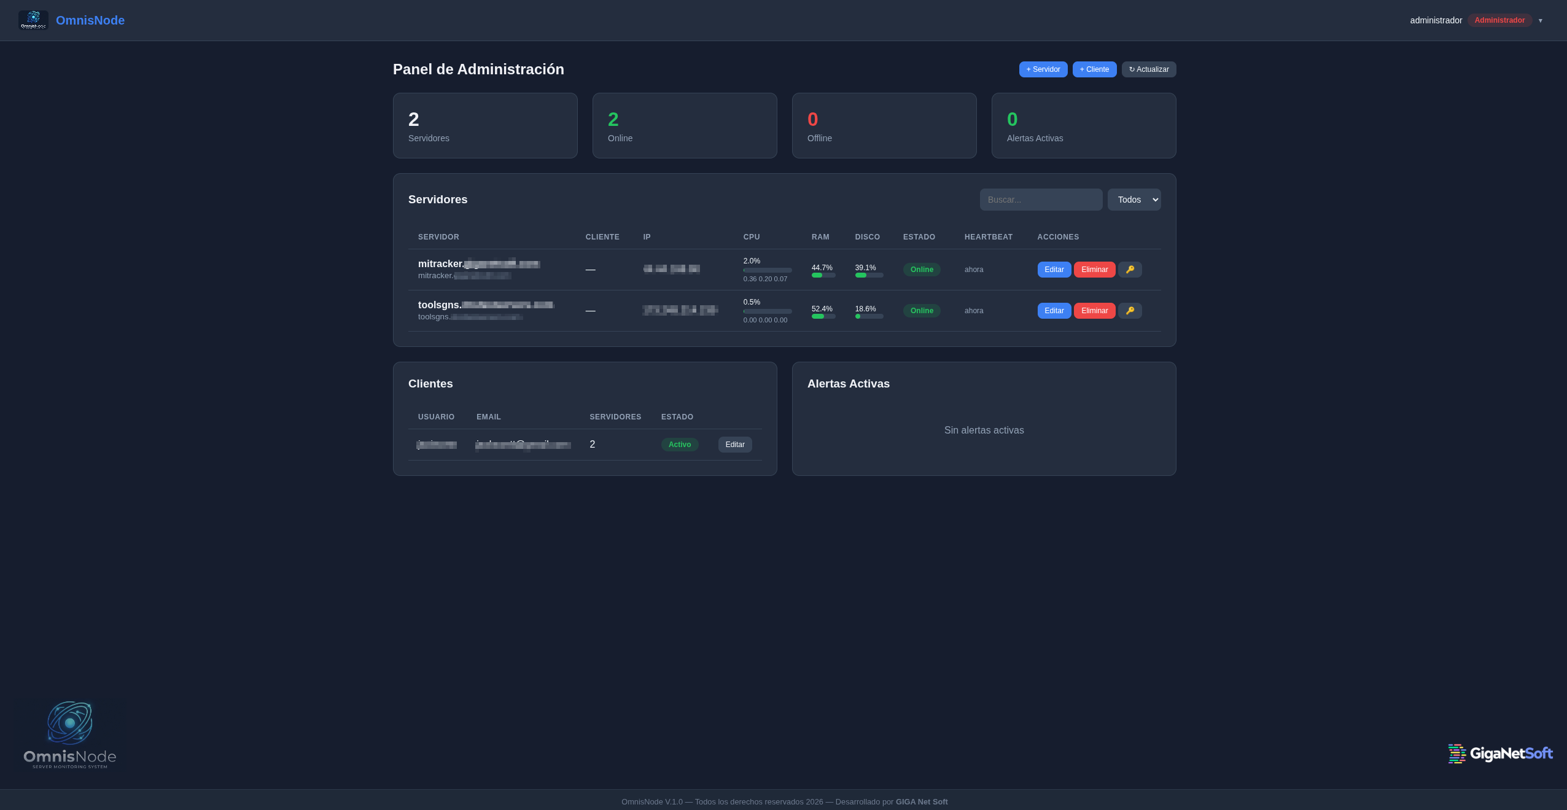Click the SERVIDORES column header in Clientes
Viewport: 1567px width, 810px height.
[x=615, y=417]
